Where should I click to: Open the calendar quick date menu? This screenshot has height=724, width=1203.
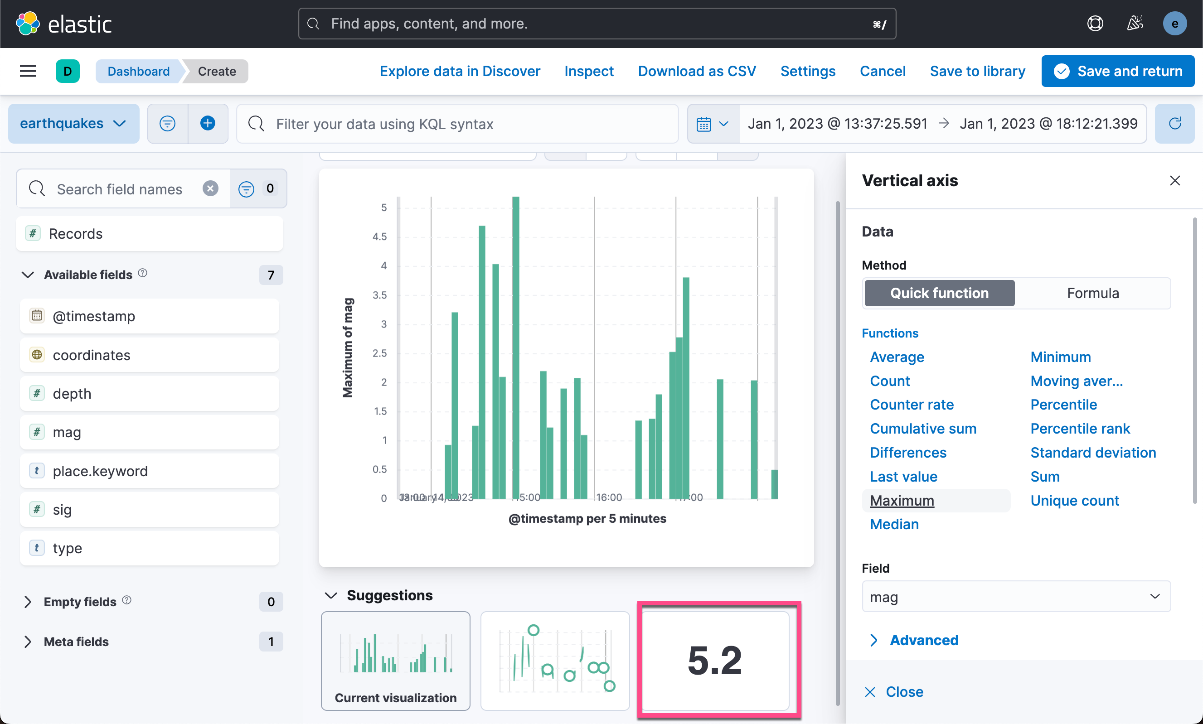713,124
